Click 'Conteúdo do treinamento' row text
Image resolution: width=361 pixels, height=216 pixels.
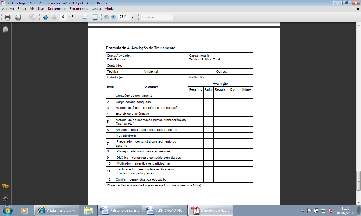coord(134,96)
